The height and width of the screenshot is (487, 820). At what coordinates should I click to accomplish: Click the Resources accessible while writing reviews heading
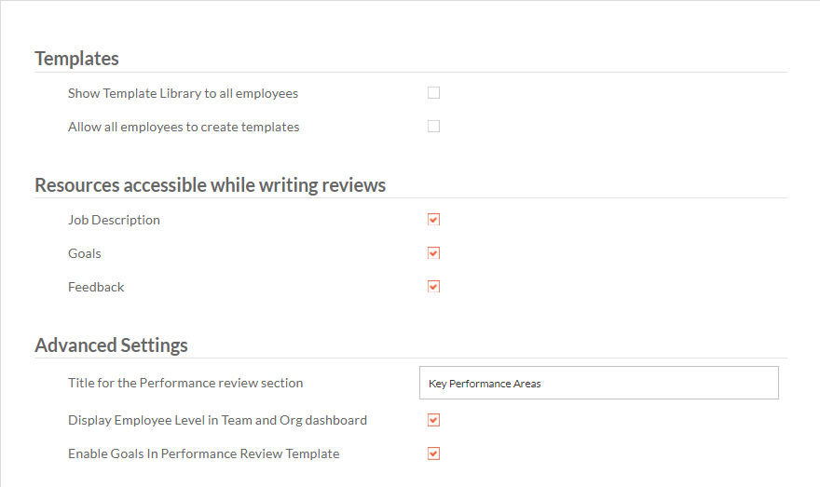coord(211,185)
